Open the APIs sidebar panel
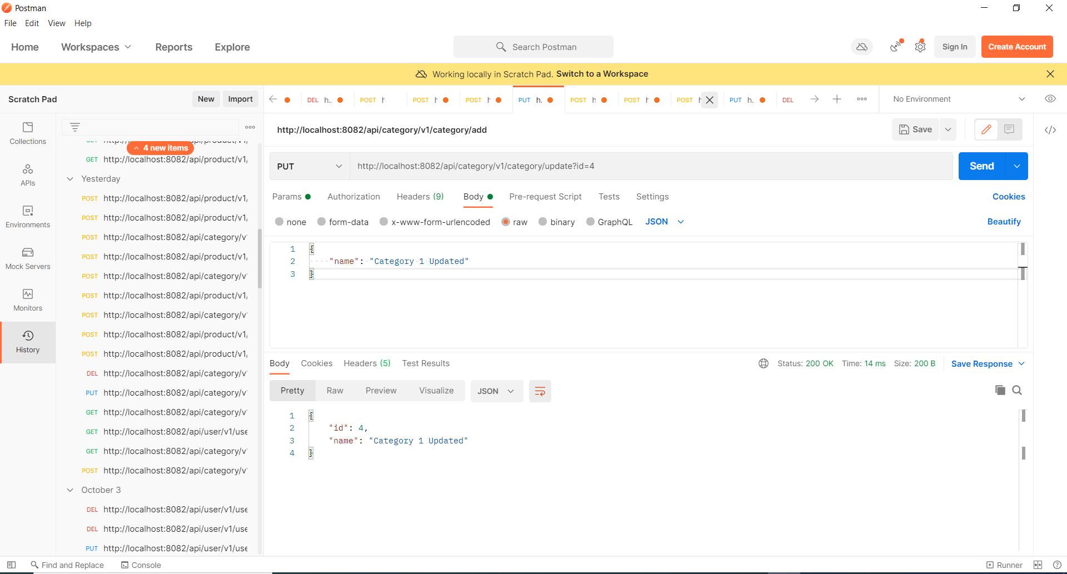The height and width of the screenshot is (574, 1067). (28, 175)
